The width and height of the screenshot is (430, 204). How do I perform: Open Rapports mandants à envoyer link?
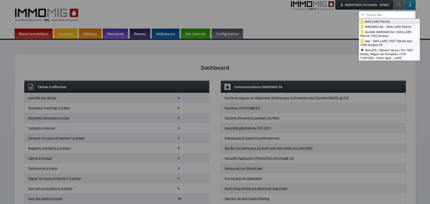[x=49, y=148]
